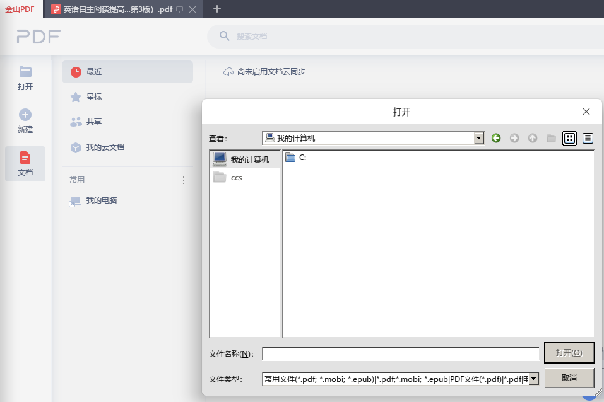Click the monitor icon on the PDF tab

(x=179, y=9)
